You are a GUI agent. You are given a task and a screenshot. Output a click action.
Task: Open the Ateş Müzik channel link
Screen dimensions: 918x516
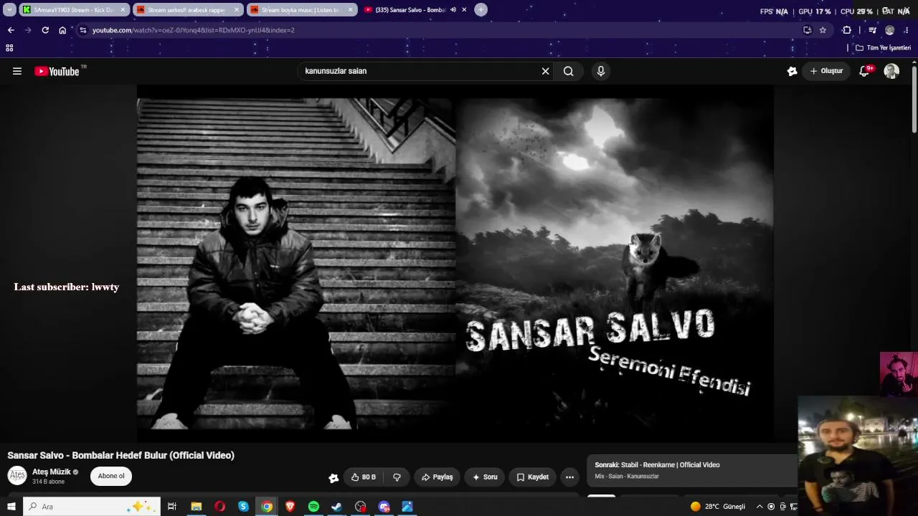pos(52,472)
